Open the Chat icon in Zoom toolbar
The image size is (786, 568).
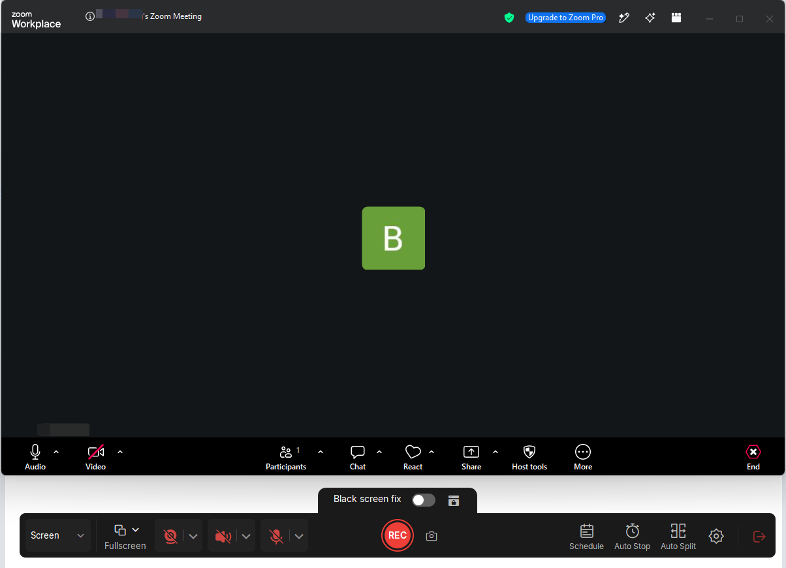click(358, 457)
